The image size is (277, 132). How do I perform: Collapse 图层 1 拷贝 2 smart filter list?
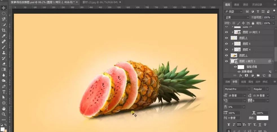tap(273, 61)
